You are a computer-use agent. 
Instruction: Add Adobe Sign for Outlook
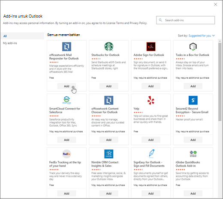[x=151, y=86]
